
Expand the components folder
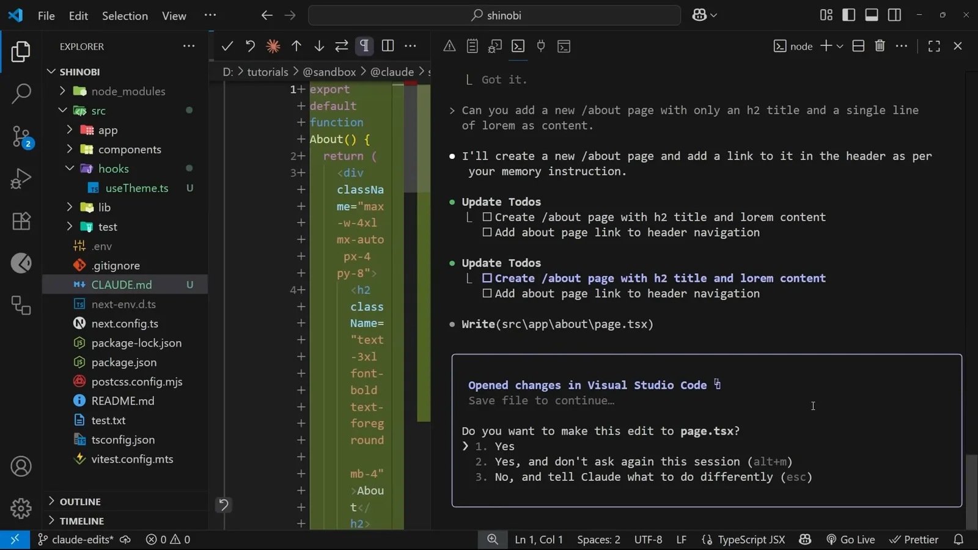click(69, 149)
